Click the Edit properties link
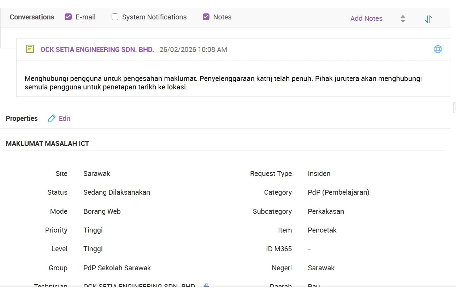The width and height of the screenshot is (456, 294). coord(65,118)
